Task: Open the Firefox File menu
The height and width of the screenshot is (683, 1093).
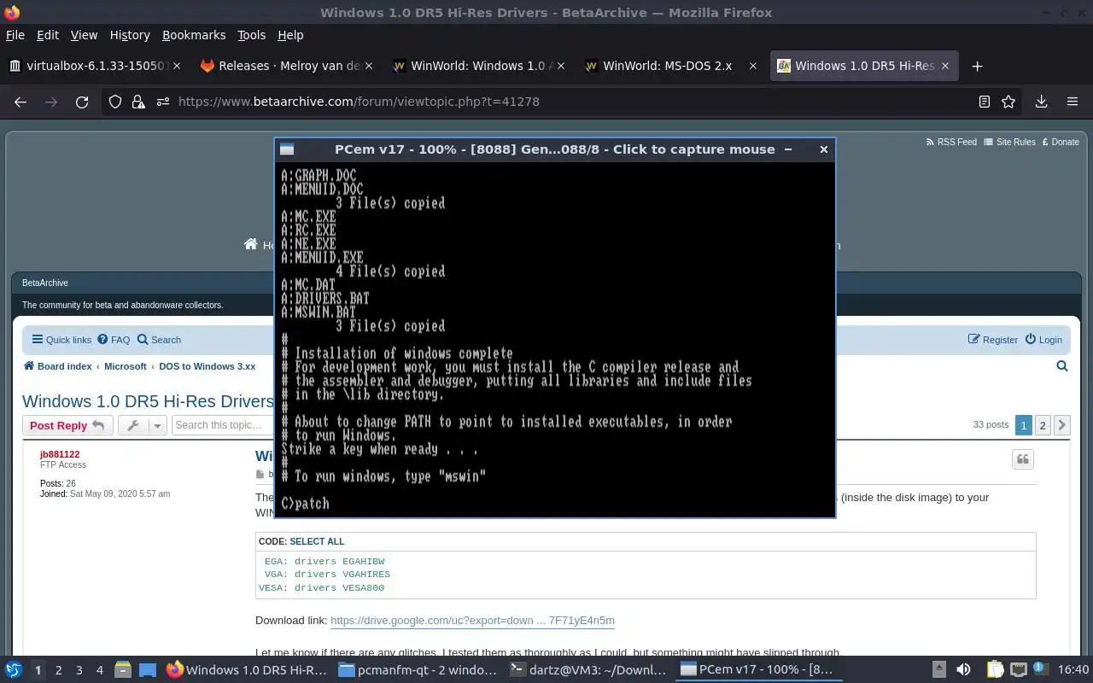Action: [15, 35]
